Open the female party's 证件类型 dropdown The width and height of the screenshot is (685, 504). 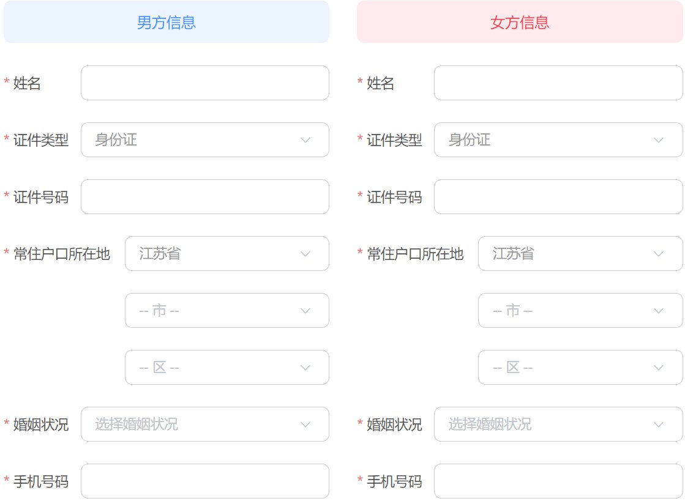click(558, 140)
